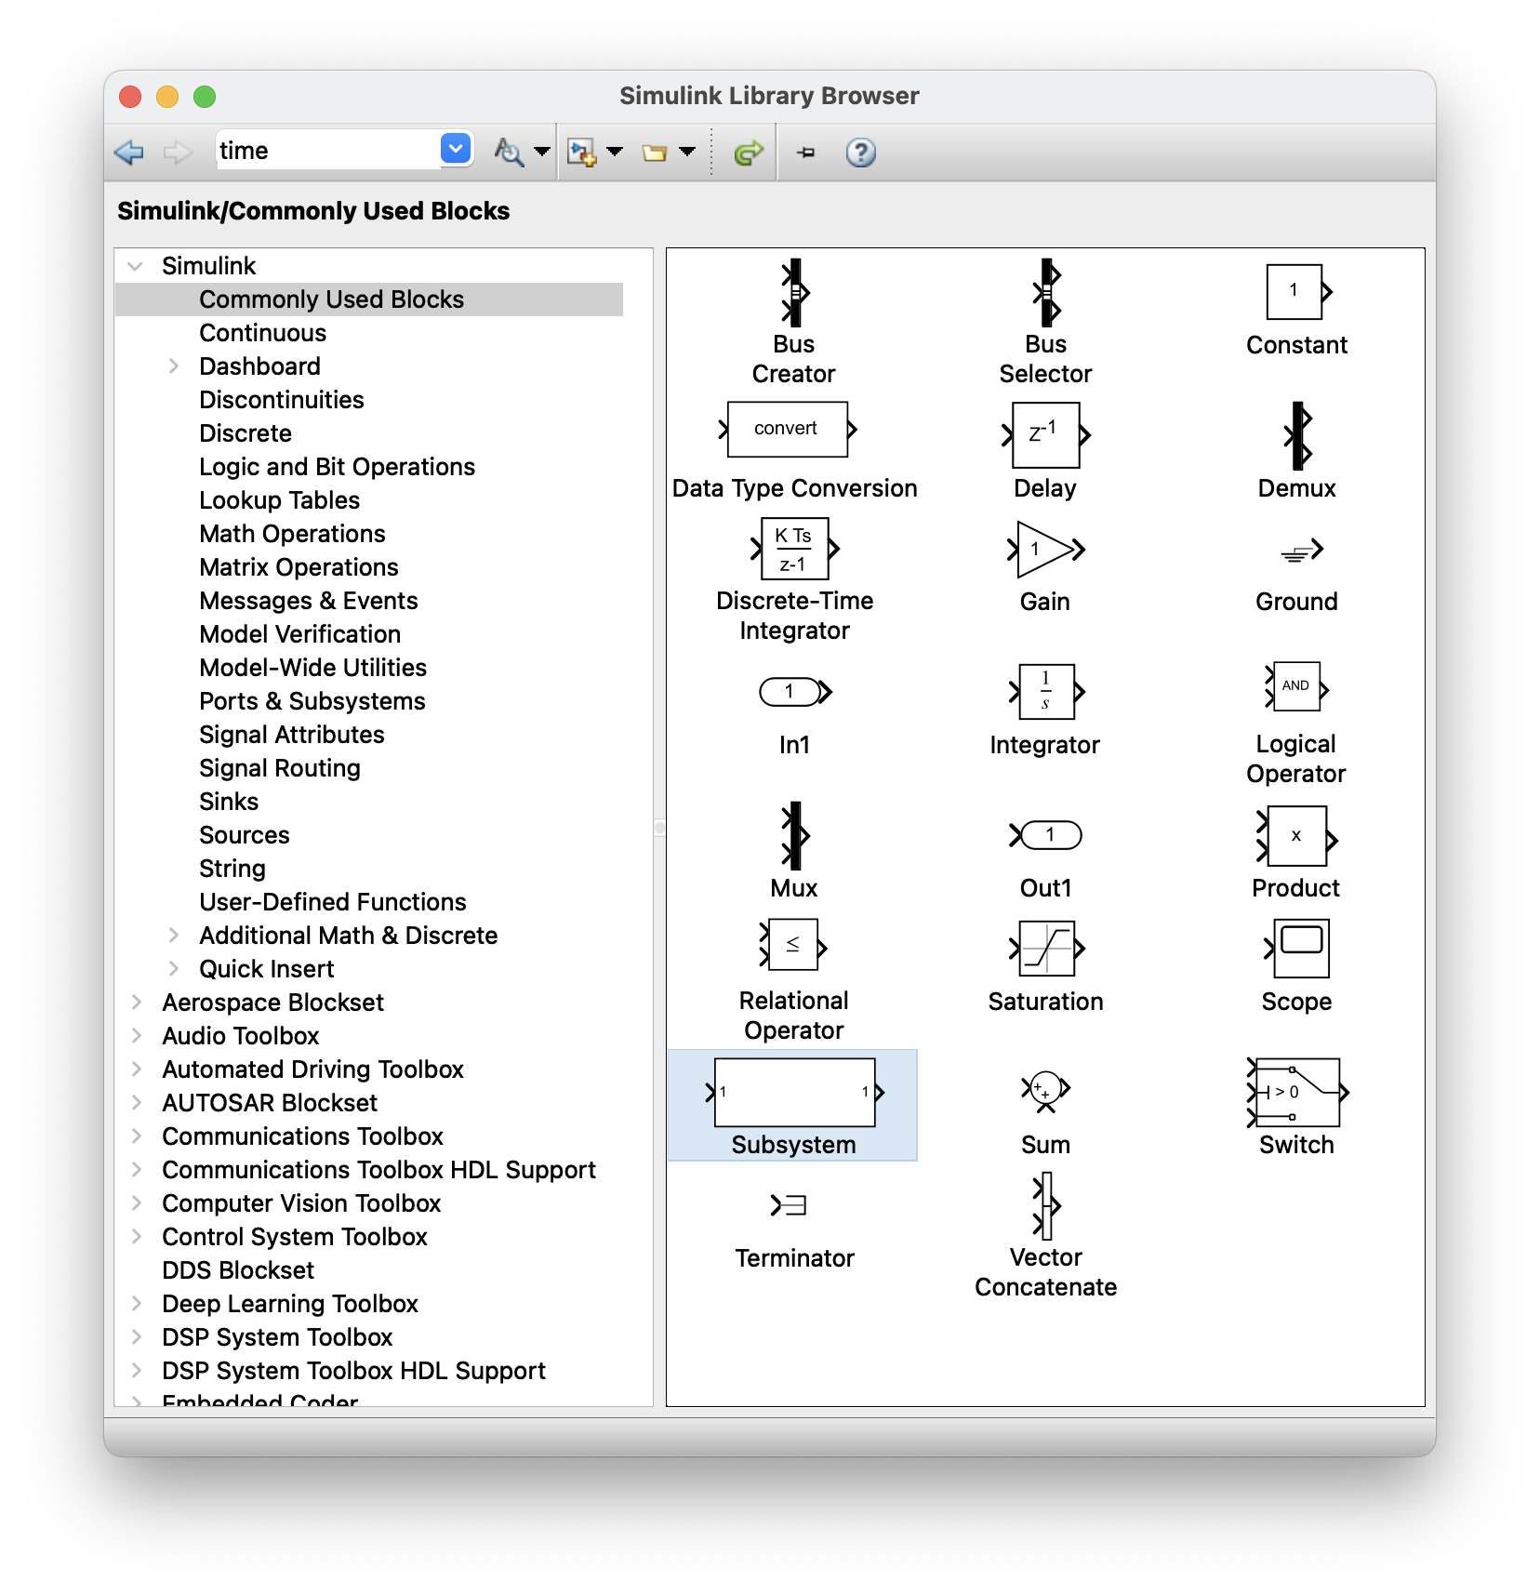Open the Math Operations library
This screenshot has height=1594, width=1540.
point(293,534)
